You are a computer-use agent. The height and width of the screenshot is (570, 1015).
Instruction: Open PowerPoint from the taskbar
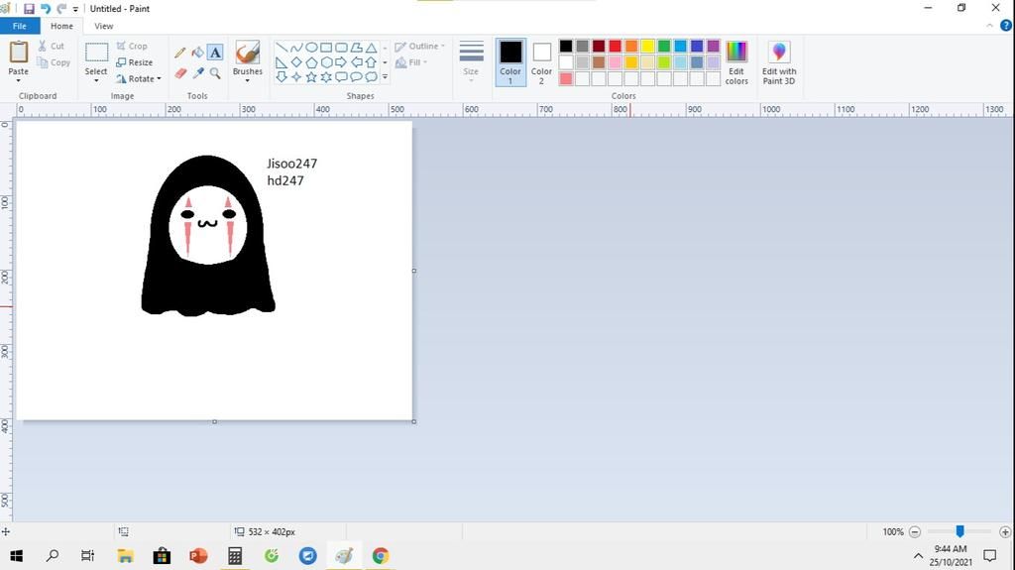pyautogui.click(x=198, y=556)
